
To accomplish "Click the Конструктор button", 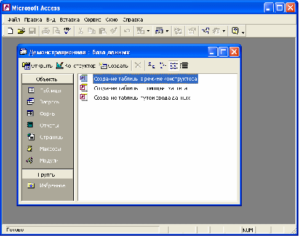I will 76,66.
